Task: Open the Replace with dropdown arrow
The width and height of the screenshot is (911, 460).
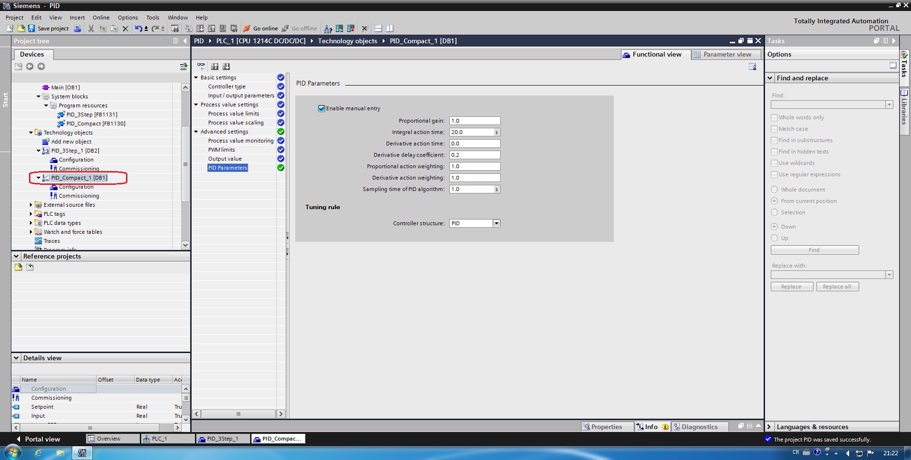Action: tap(889, 275)
